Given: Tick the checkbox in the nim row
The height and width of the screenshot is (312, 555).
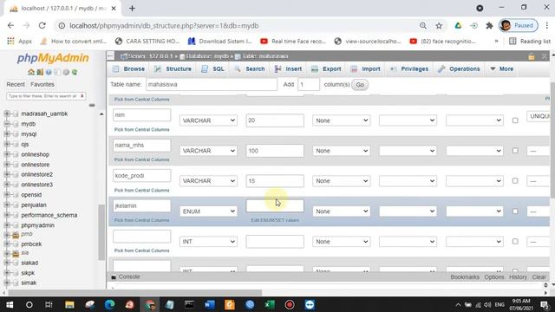Looking at the screenshot, I should point(515,120).
